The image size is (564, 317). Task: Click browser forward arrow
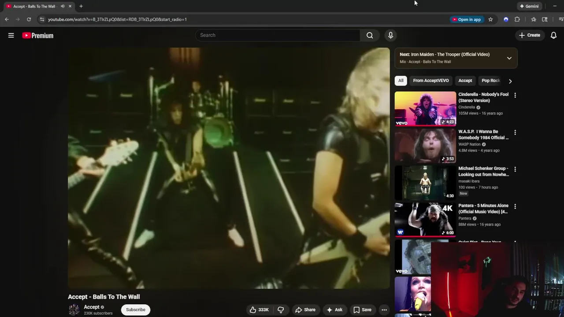(18, 19)
